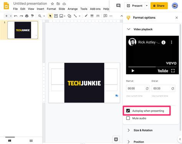Viewport: 182px width, 144px height.
Task: Reset Start at time to current
Action: [x=147, y=88]
